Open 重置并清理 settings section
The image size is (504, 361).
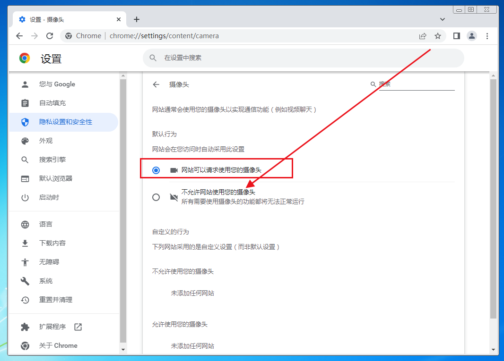coord(64,300)
